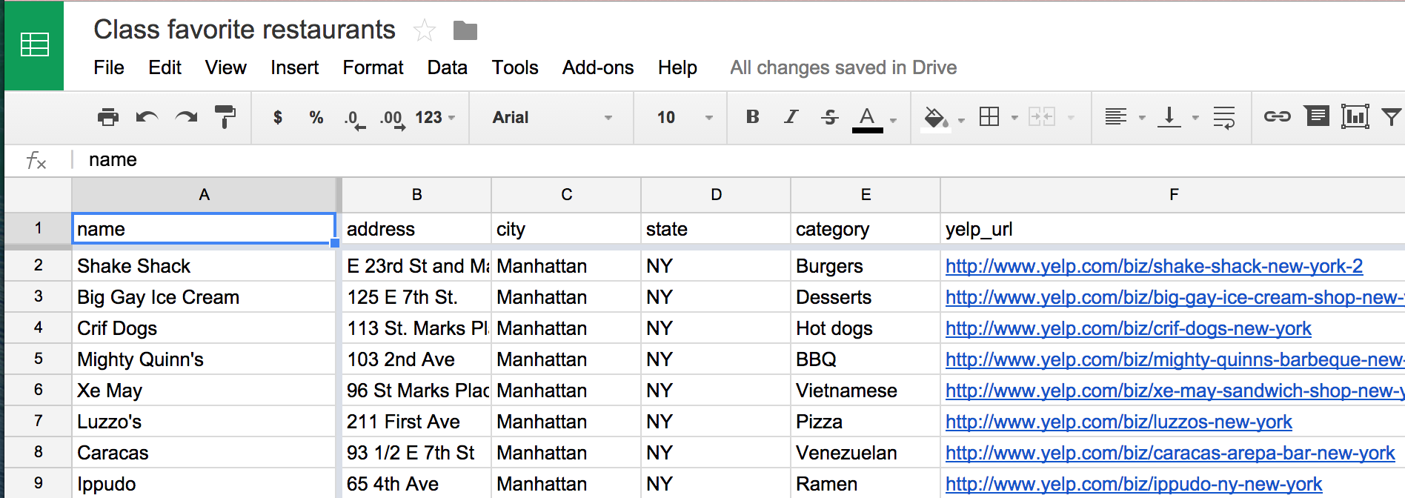Open the Insert menu
Image resolution: width=1405 pixels, height=498 pixels.
pos(294,67)
